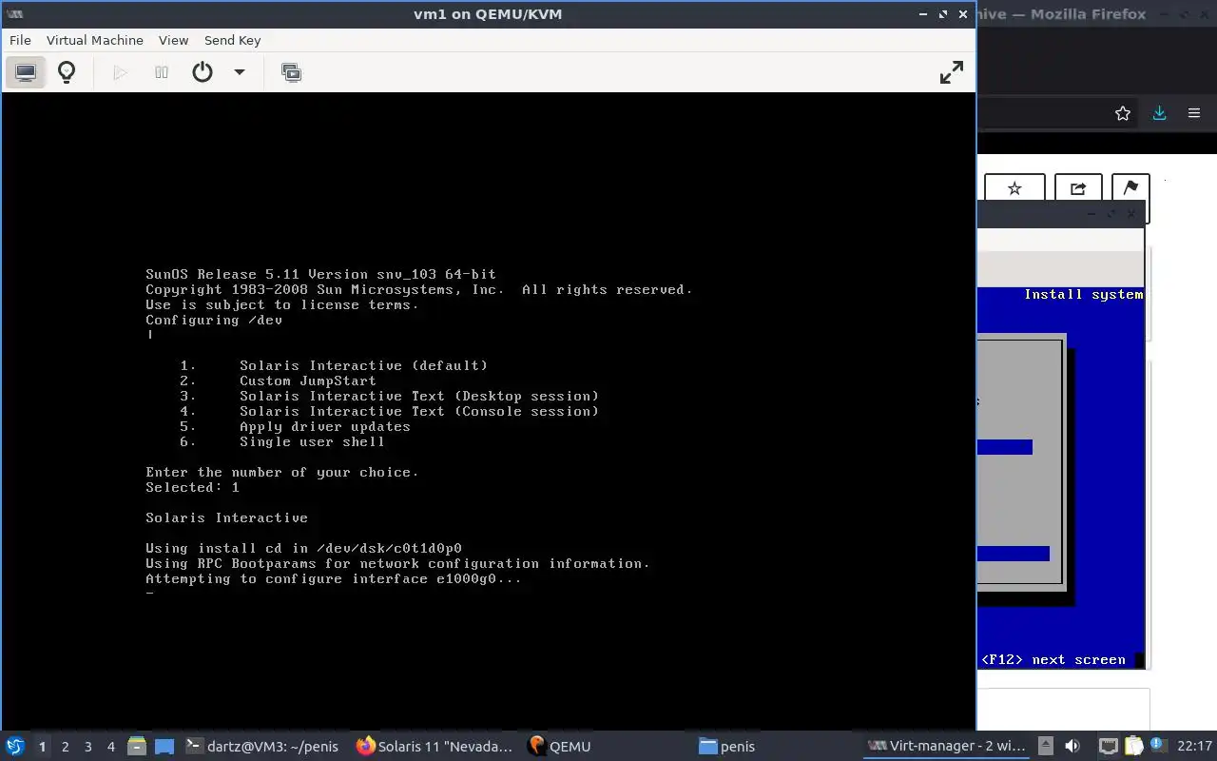Open the clipboard manager tray icon

(1133, 747)
